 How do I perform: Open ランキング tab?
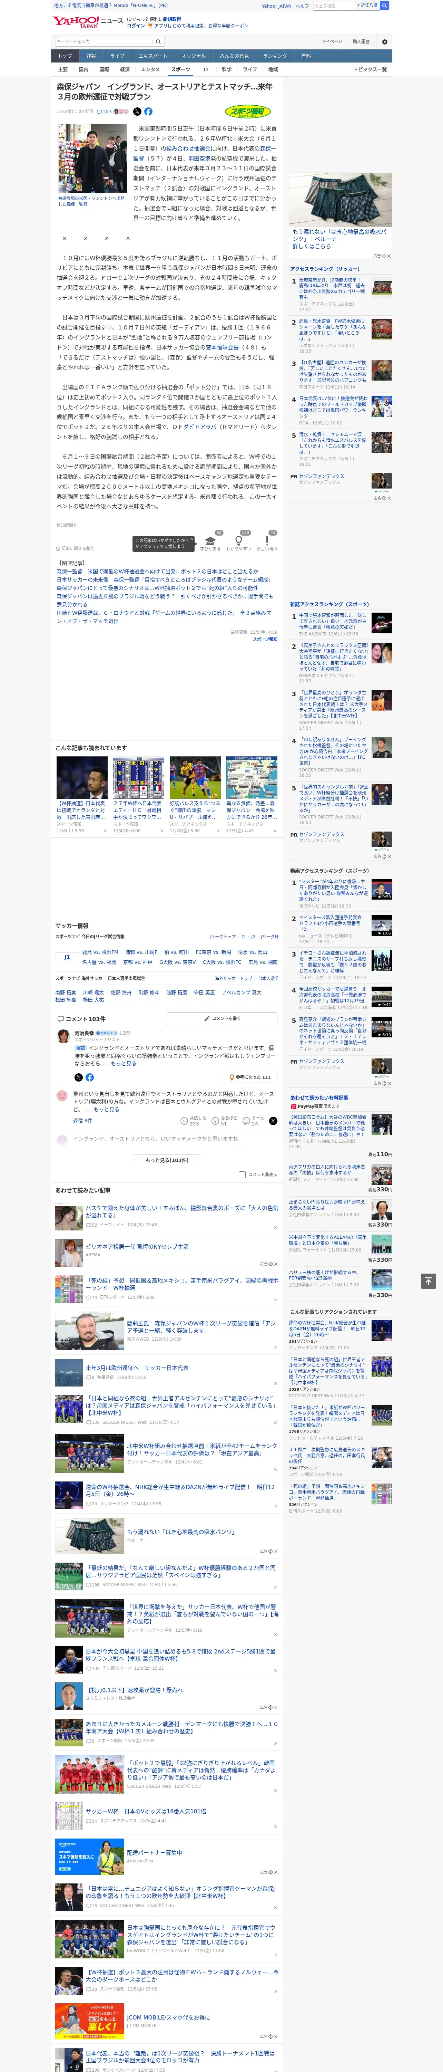pyautogui.click(x=275, y=56)
